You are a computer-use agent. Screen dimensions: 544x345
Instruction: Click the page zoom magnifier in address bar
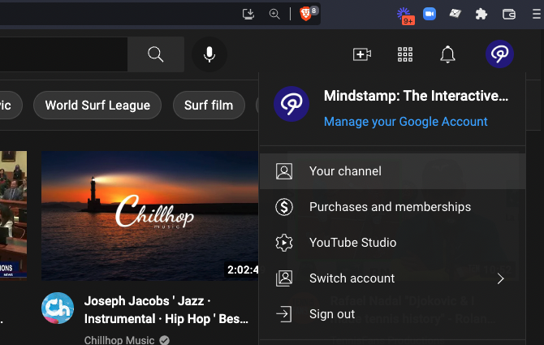pos(274,14)
